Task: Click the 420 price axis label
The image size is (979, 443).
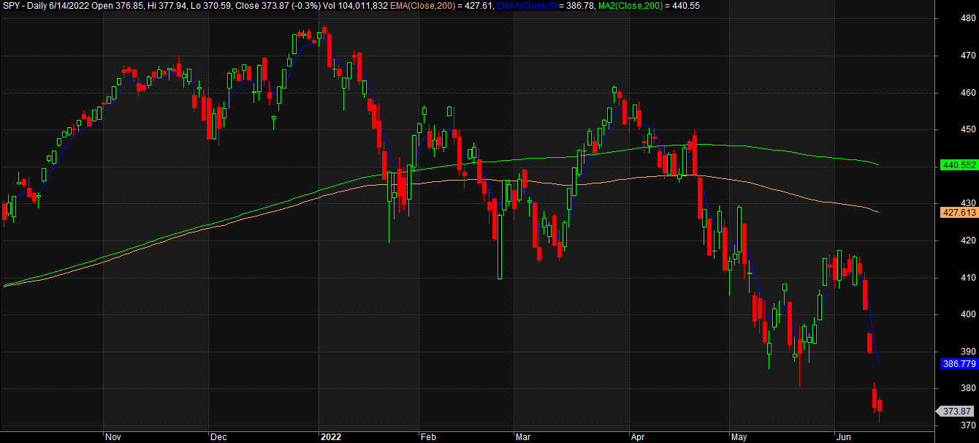Action: click(x=969, y=241)
